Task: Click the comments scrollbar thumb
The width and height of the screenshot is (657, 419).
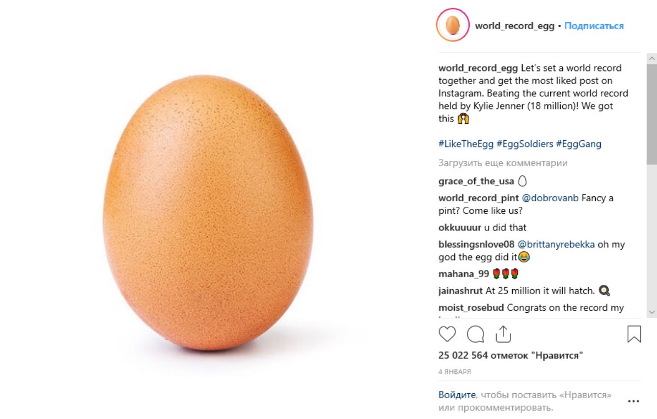Action: (651, 114)
